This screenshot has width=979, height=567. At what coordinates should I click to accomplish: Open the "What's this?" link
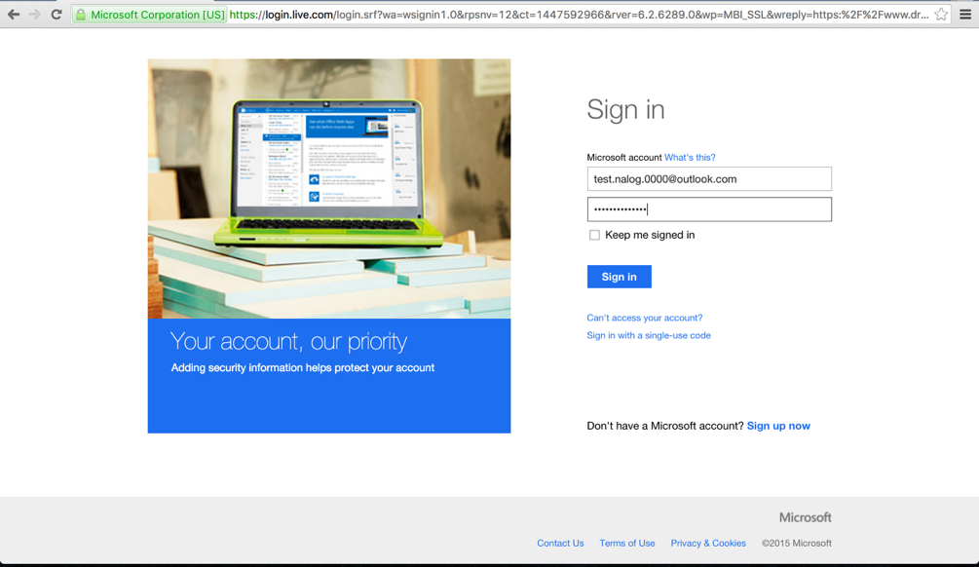(x=690, y=158)
